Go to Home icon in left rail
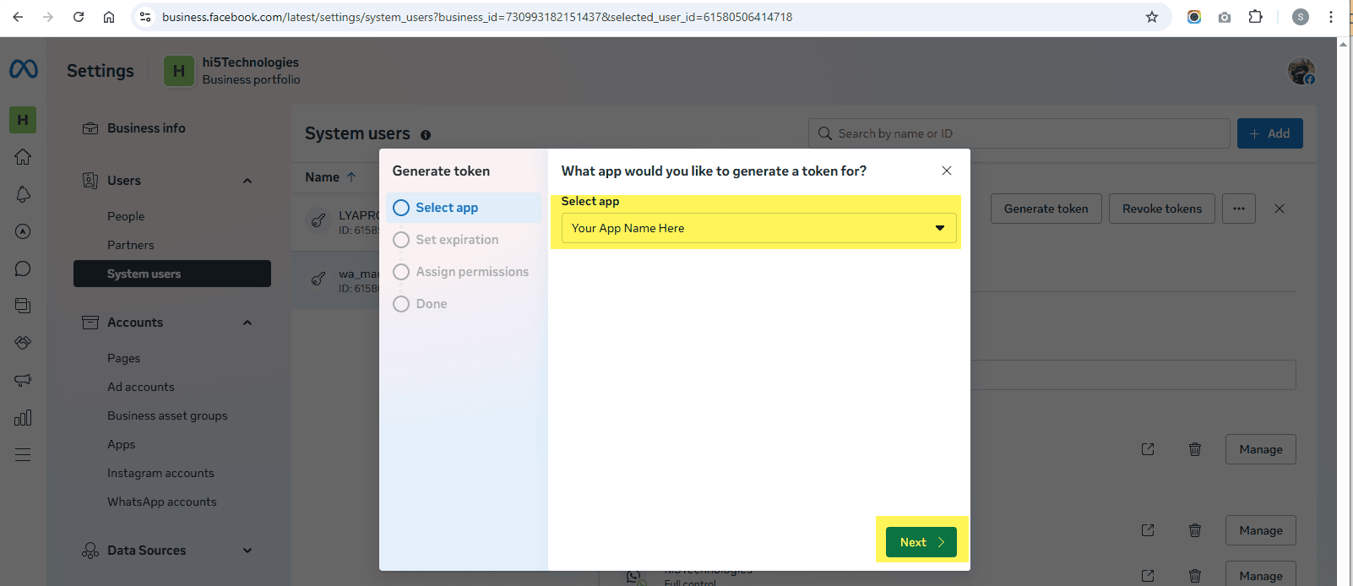Viewport: 1353px width, 586px height. [23, 157]
